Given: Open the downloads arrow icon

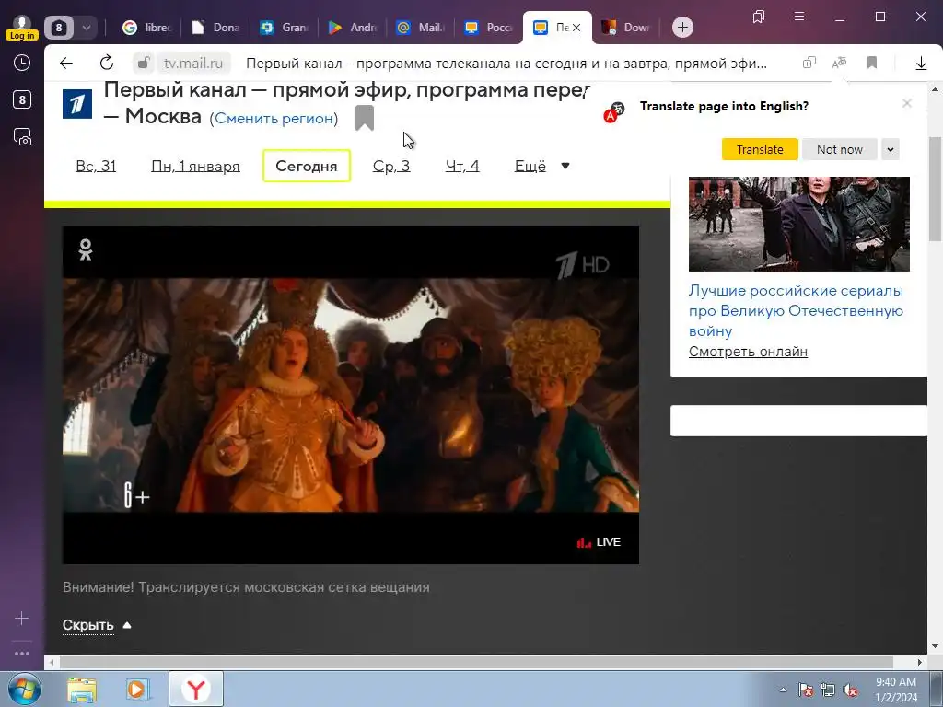Looking at the screenshot, I should [x=921, y=63].
